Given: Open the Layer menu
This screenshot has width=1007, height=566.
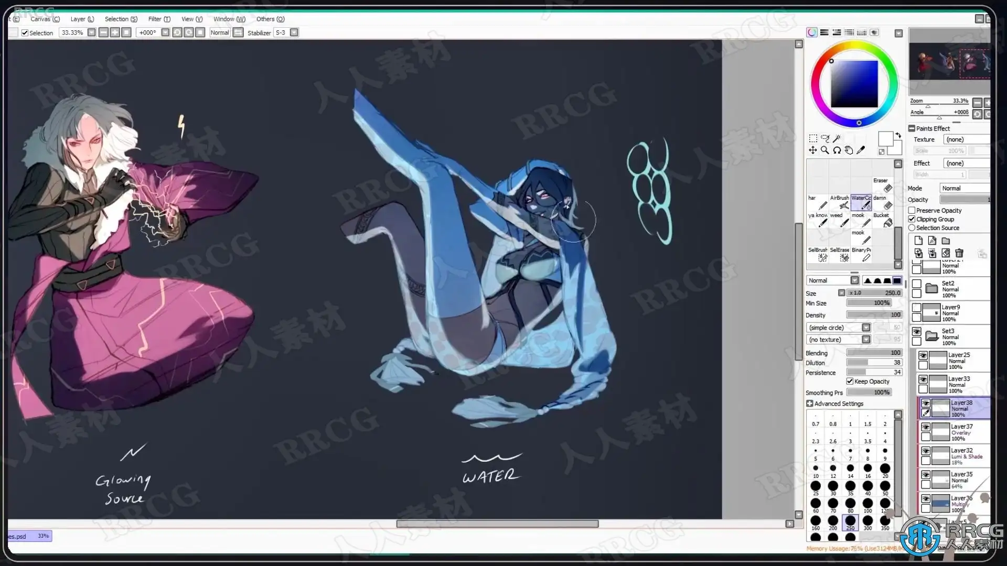Looking at the screenshot, I should pyautogui.click(x=82, y=19).
